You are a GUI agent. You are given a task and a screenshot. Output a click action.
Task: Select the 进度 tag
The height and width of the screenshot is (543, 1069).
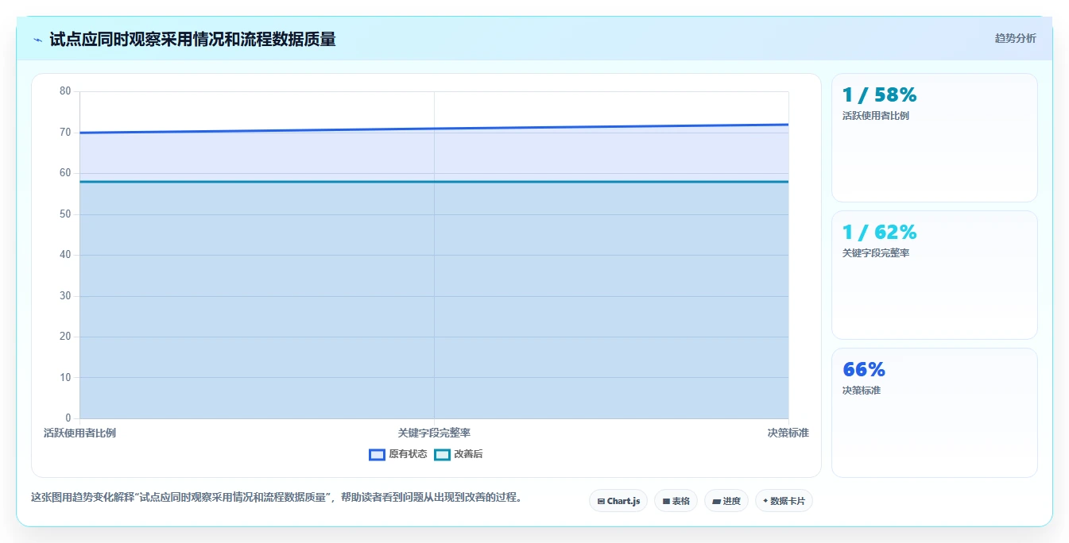726,501
